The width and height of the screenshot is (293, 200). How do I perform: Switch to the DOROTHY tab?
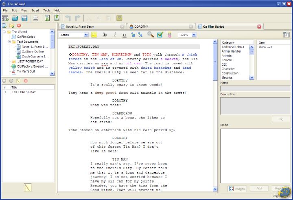pos(161,26)
